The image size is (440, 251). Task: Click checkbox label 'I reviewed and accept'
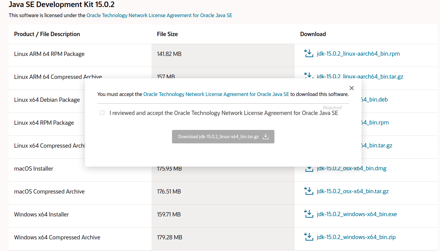[224, 113]
